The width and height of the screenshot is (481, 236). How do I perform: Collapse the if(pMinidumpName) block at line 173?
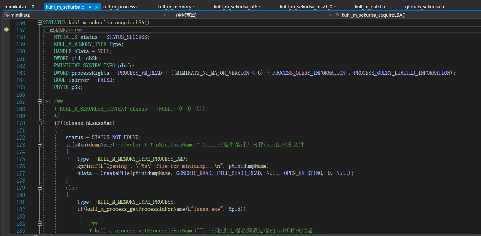(x=40, y=145)
